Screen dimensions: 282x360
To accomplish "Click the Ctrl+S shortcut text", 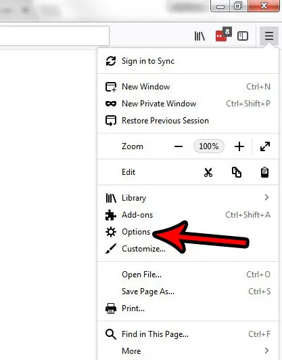I will (260, 292).
